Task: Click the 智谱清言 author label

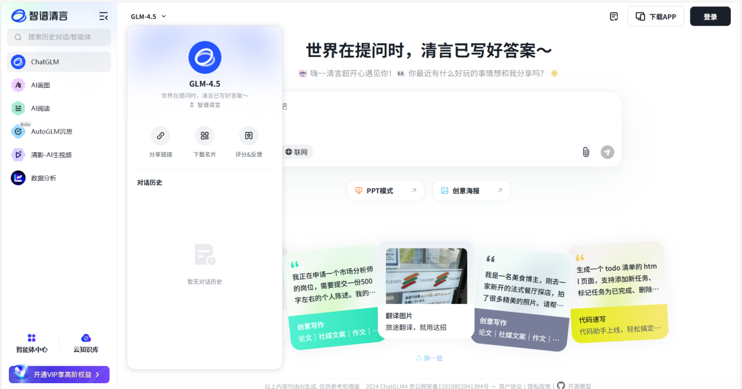Action: pos(205,105)
